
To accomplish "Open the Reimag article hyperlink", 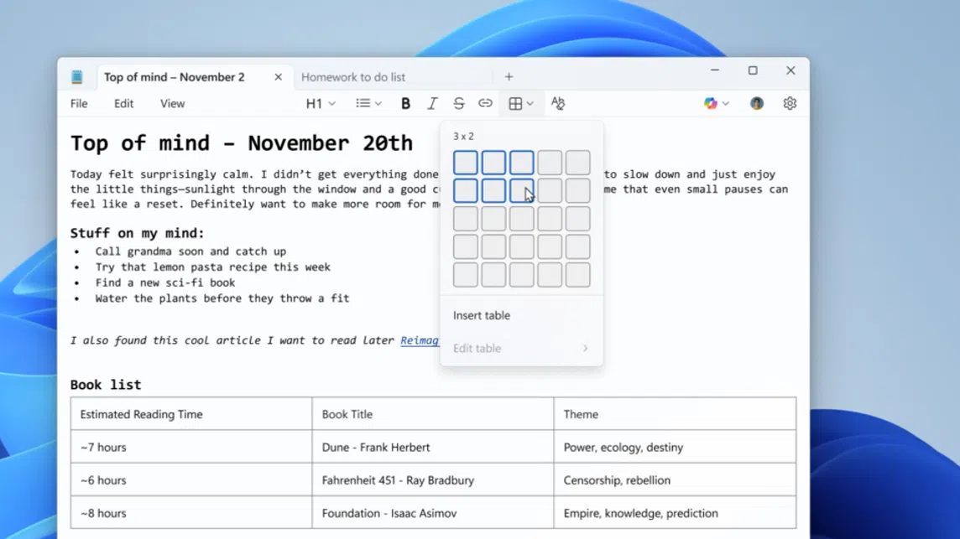I will [x=420, y=340].
